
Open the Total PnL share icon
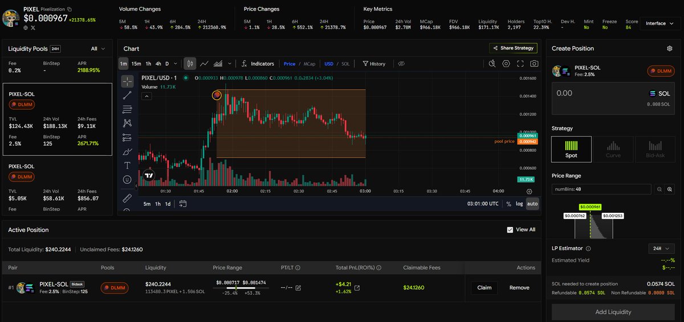357,288
